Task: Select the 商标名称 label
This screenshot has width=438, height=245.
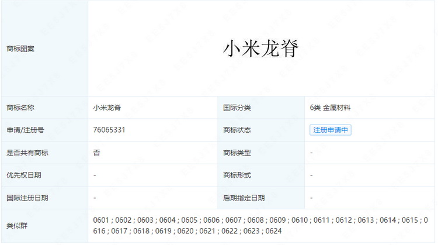Action: point(20,108)
